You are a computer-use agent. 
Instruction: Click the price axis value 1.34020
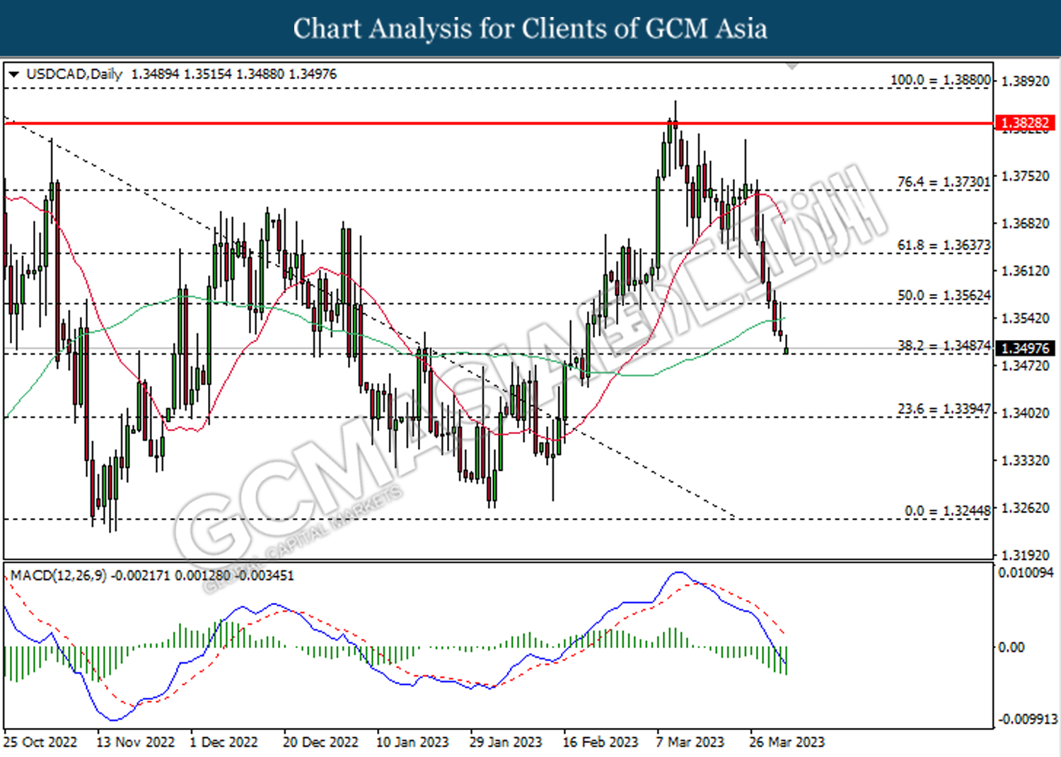pos(1026,413)
